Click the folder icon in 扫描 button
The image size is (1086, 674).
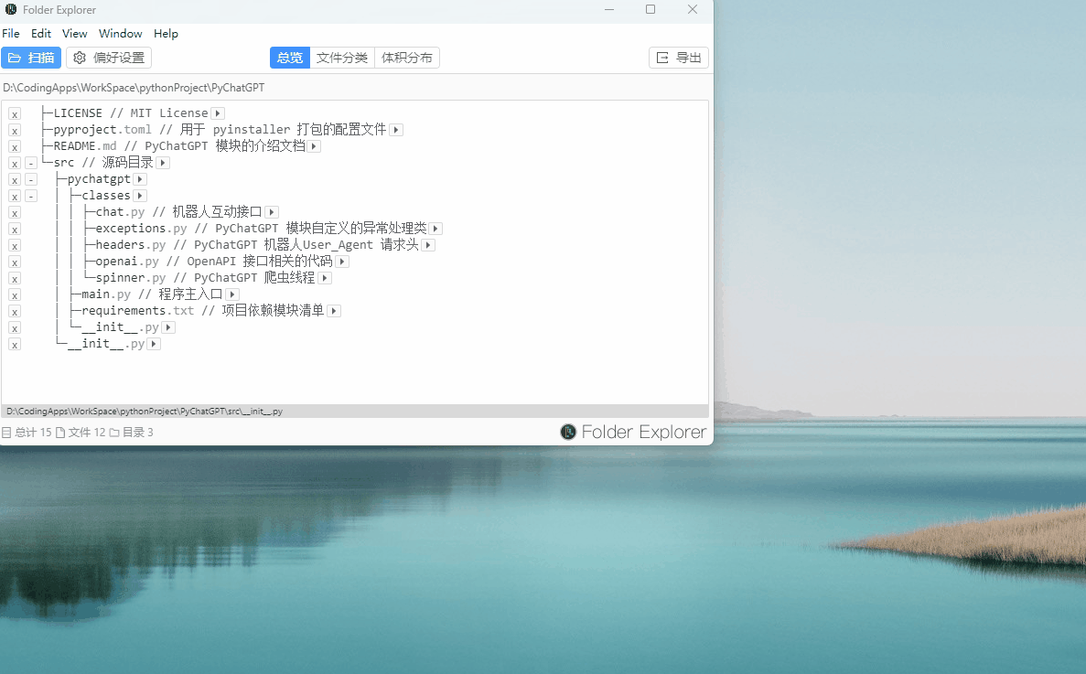click(x=15, y=58)
